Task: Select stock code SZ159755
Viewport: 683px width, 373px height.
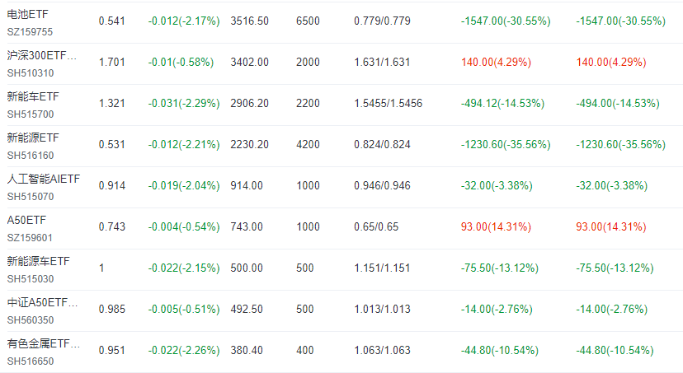Action: coord(30,32)
